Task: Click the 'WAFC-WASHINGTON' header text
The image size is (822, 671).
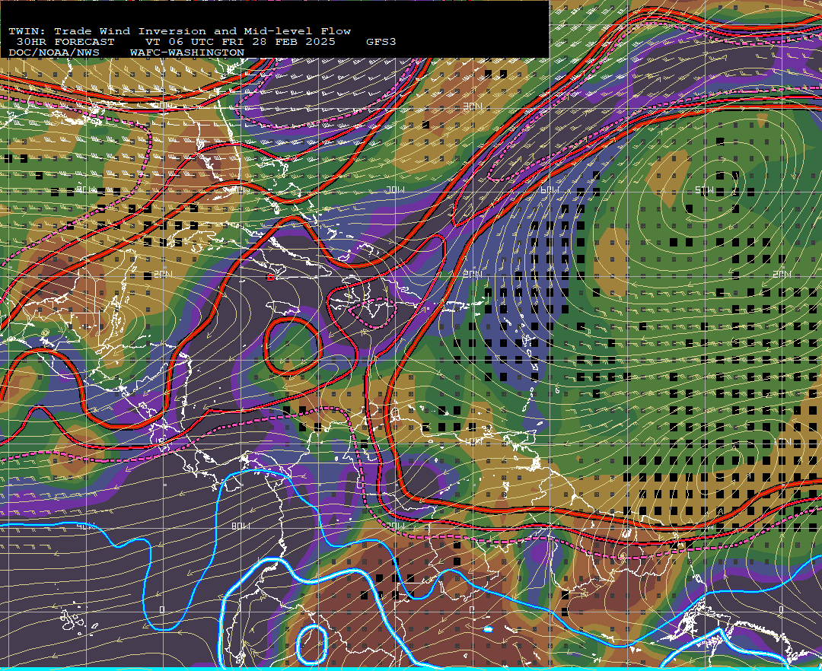Action: click(x=186, y=53)
